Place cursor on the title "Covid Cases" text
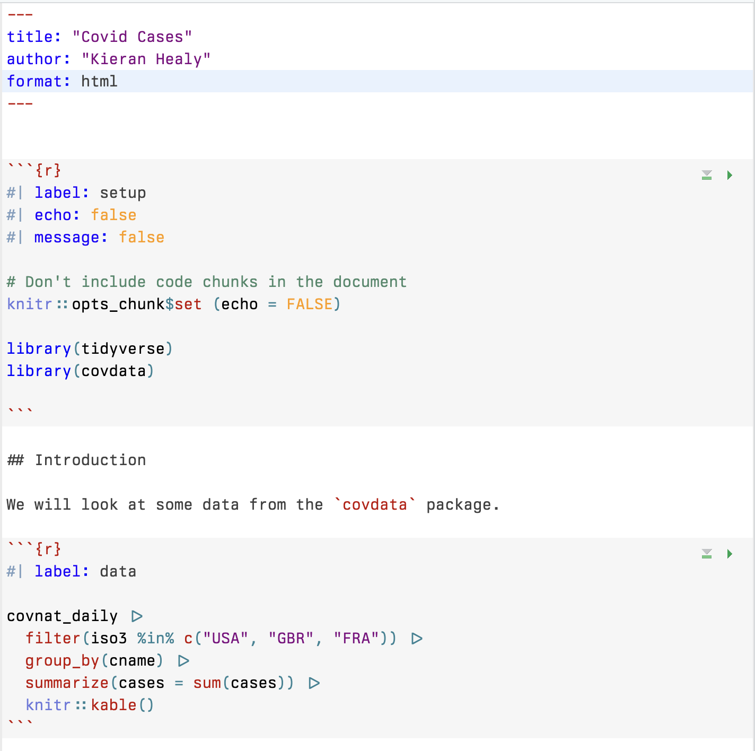This screenshot has width=755, height=751. coord(132,37)
